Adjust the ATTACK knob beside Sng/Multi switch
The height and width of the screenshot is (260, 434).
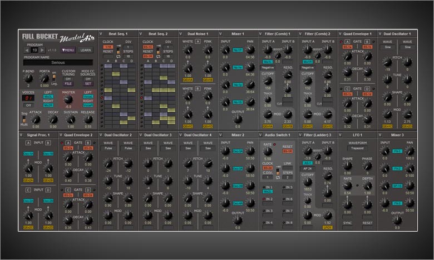point(36,119)
